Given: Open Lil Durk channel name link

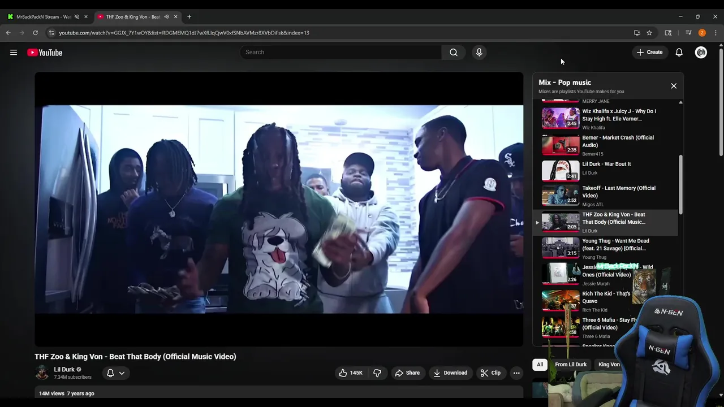Looking at the screenshot, I should 64,369.
